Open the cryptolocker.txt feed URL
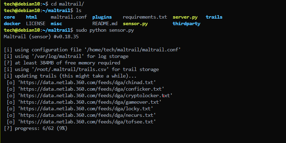The width and height of the screenshot is (286, 143). [x=95, y=95]
